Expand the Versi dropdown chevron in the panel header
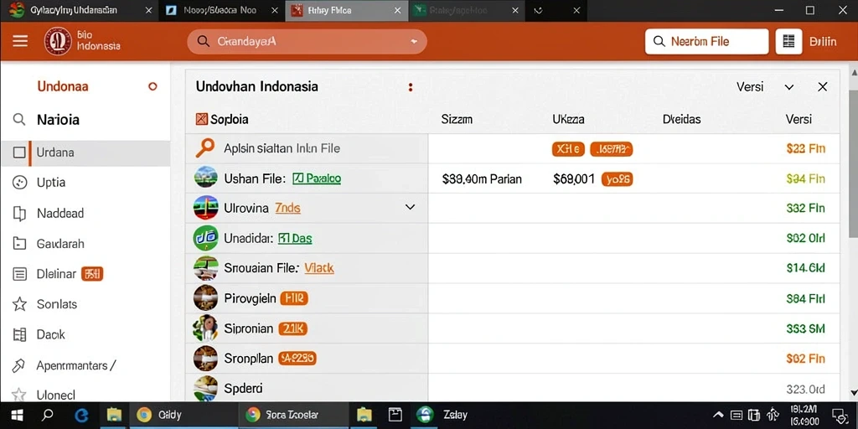858x429 pixels. point(789,87)
